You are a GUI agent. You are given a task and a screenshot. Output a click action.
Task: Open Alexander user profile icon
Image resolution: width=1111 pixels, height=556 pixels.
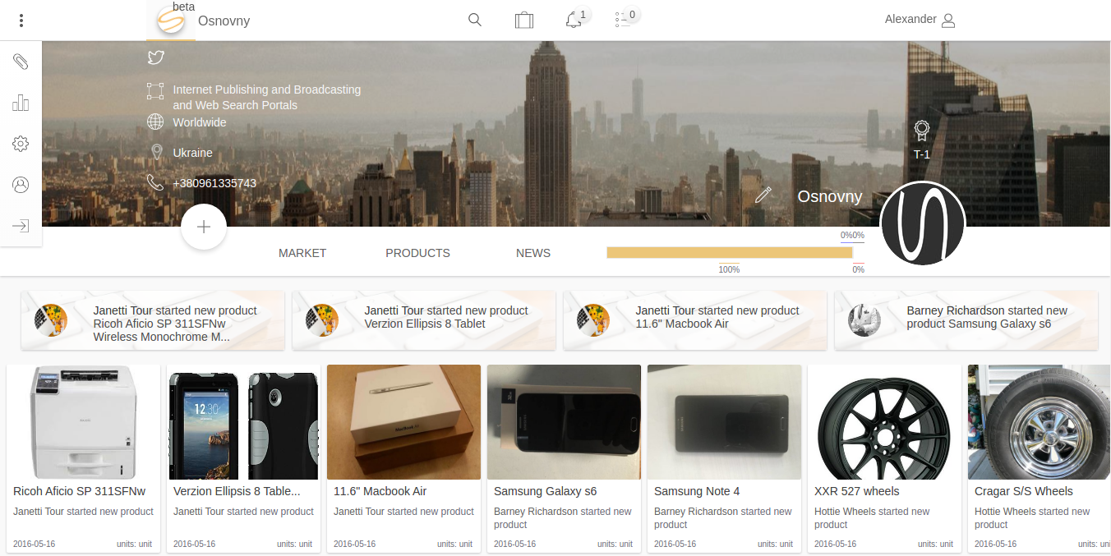coord(948,21)
